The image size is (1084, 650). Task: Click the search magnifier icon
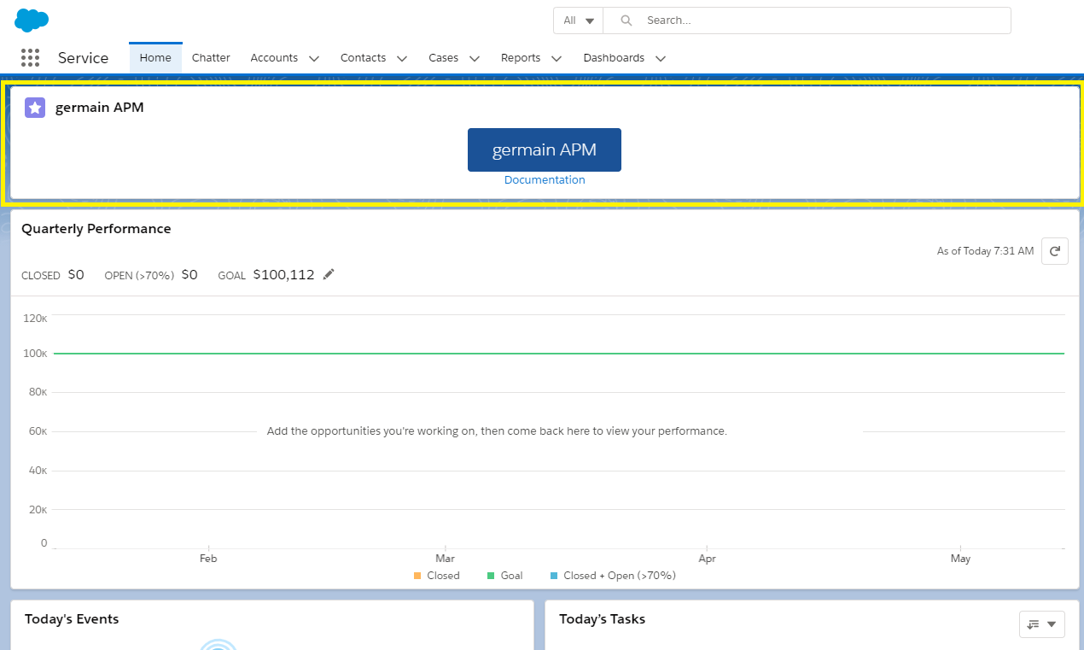[626, 20]
